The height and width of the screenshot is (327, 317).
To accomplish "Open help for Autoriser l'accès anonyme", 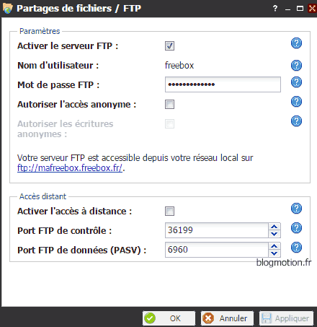I will pyautogui.click(x=296, y=102).
